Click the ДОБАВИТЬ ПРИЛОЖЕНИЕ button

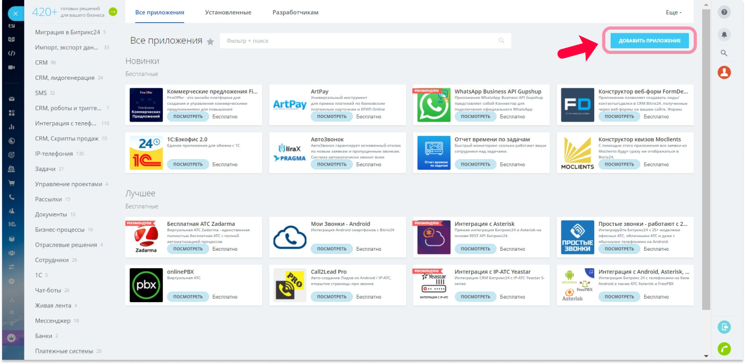(x=650, y=41)
